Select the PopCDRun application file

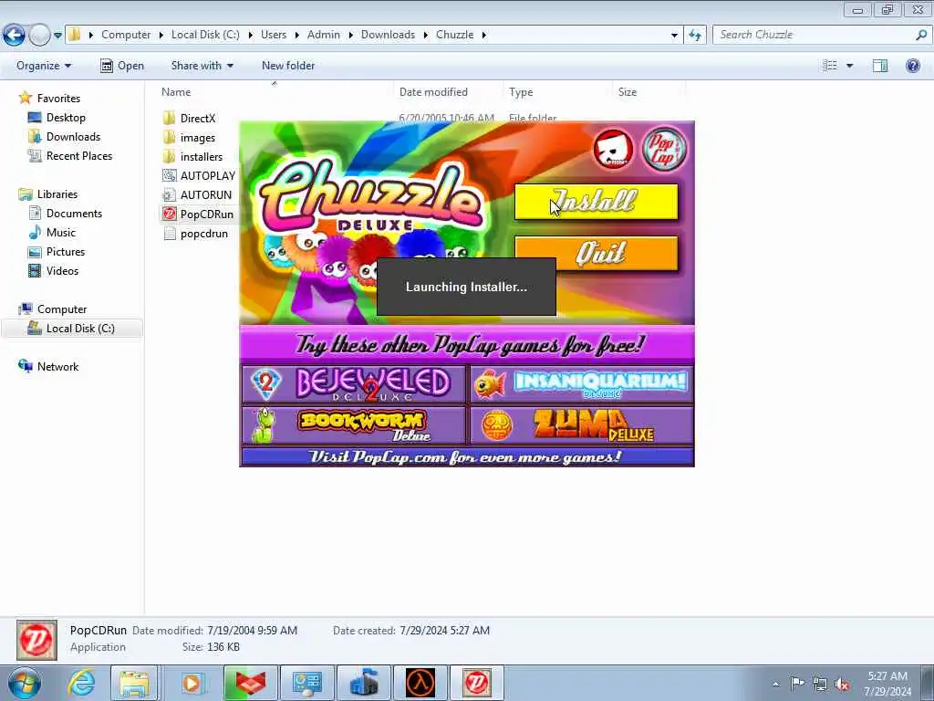pos(199,214)
